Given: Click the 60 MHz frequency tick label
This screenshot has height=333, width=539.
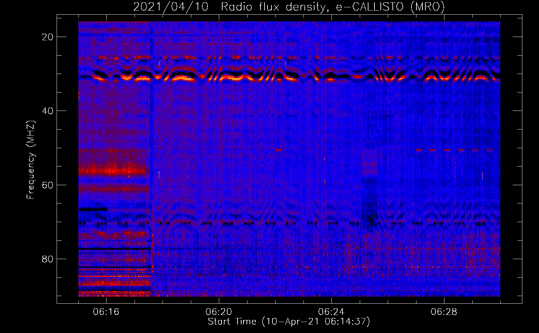Looking at the screenshot, I should tap(48, 185).
